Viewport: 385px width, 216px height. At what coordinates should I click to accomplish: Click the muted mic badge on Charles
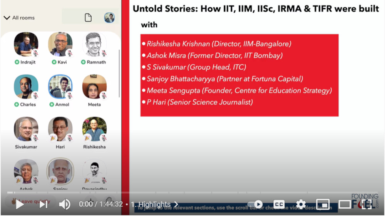pos(35,95)
